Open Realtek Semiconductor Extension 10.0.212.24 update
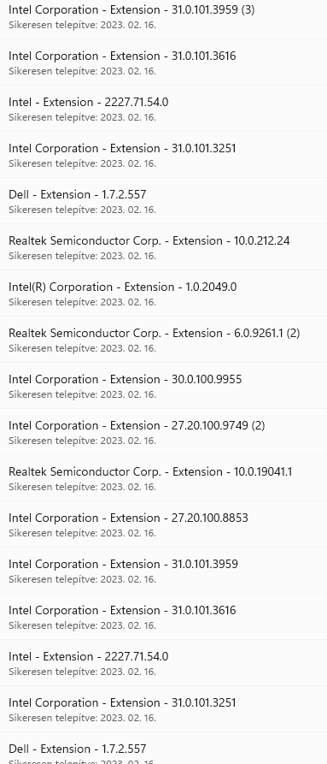 (163, 247)
